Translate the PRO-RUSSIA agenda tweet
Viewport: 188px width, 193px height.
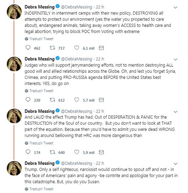(x=39, y=91)
